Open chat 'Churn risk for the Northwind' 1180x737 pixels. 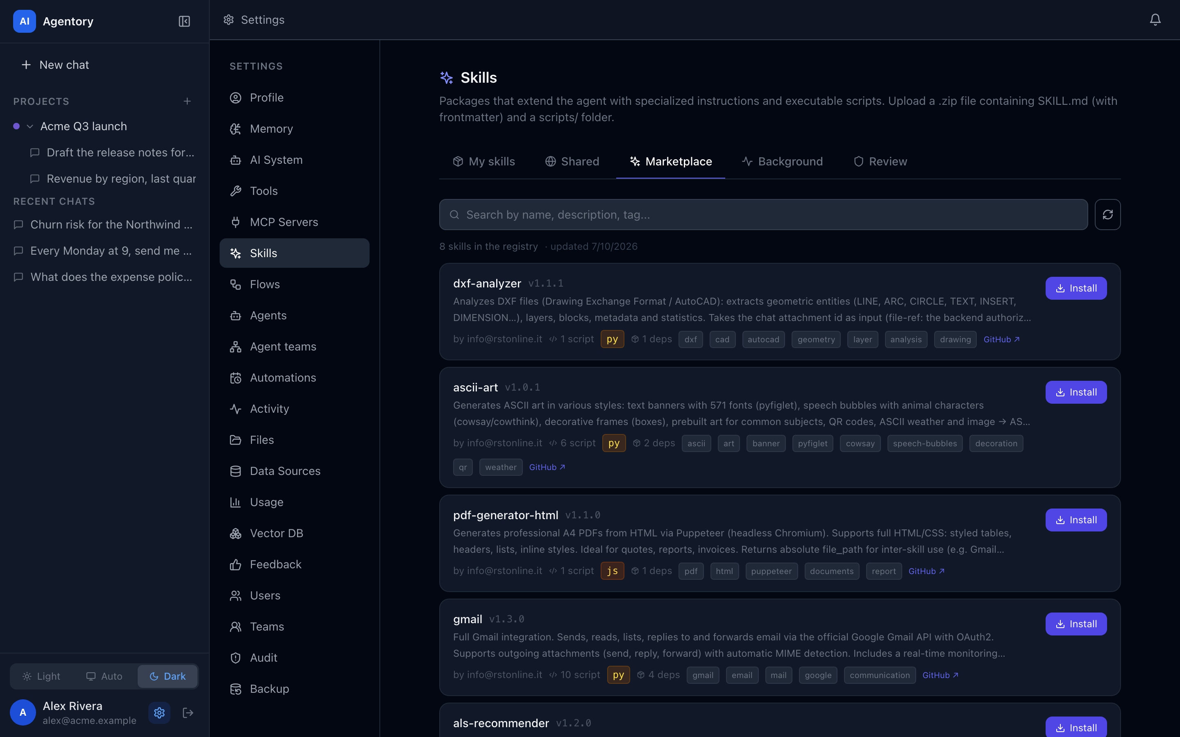tap(104, 225)
